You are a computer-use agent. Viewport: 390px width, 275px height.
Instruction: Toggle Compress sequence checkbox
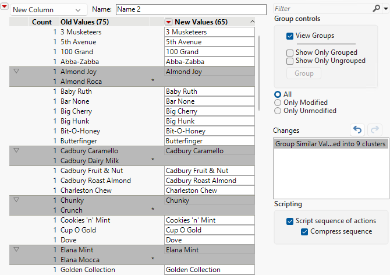click(304, 232)
